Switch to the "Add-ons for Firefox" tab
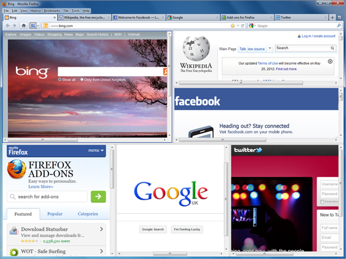The height and width of the screenshot is (259, 346). point(248,18)
